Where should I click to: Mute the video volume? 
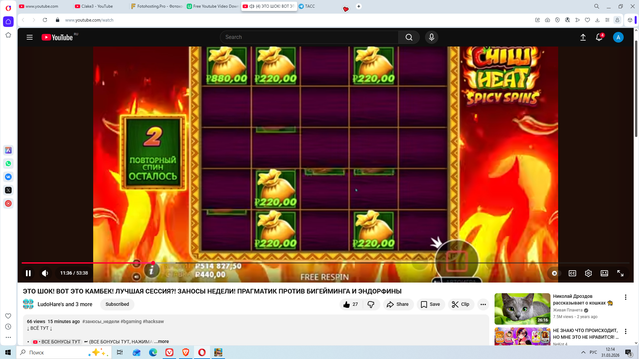[45, 273]
